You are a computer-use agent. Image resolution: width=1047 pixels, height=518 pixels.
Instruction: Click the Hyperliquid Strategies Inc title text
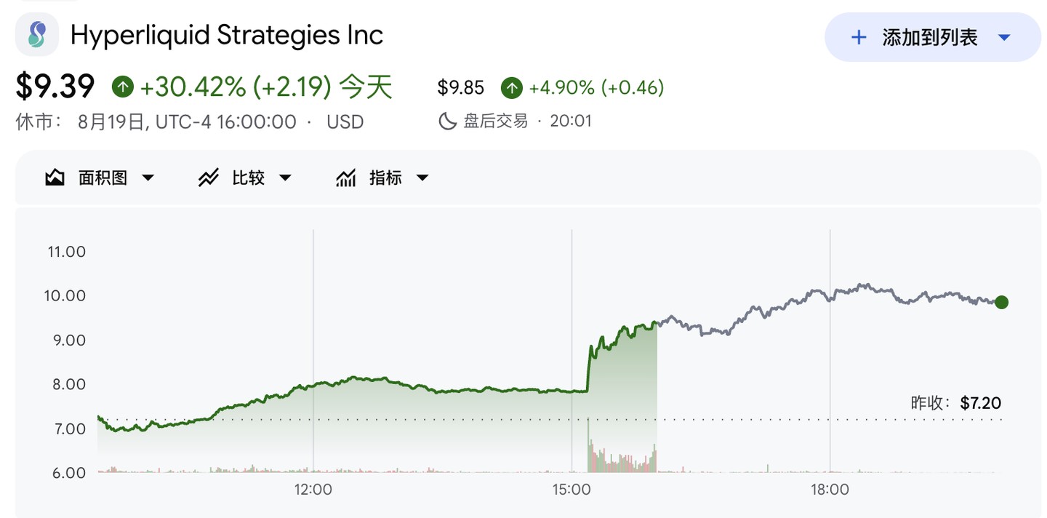[227, 35]
